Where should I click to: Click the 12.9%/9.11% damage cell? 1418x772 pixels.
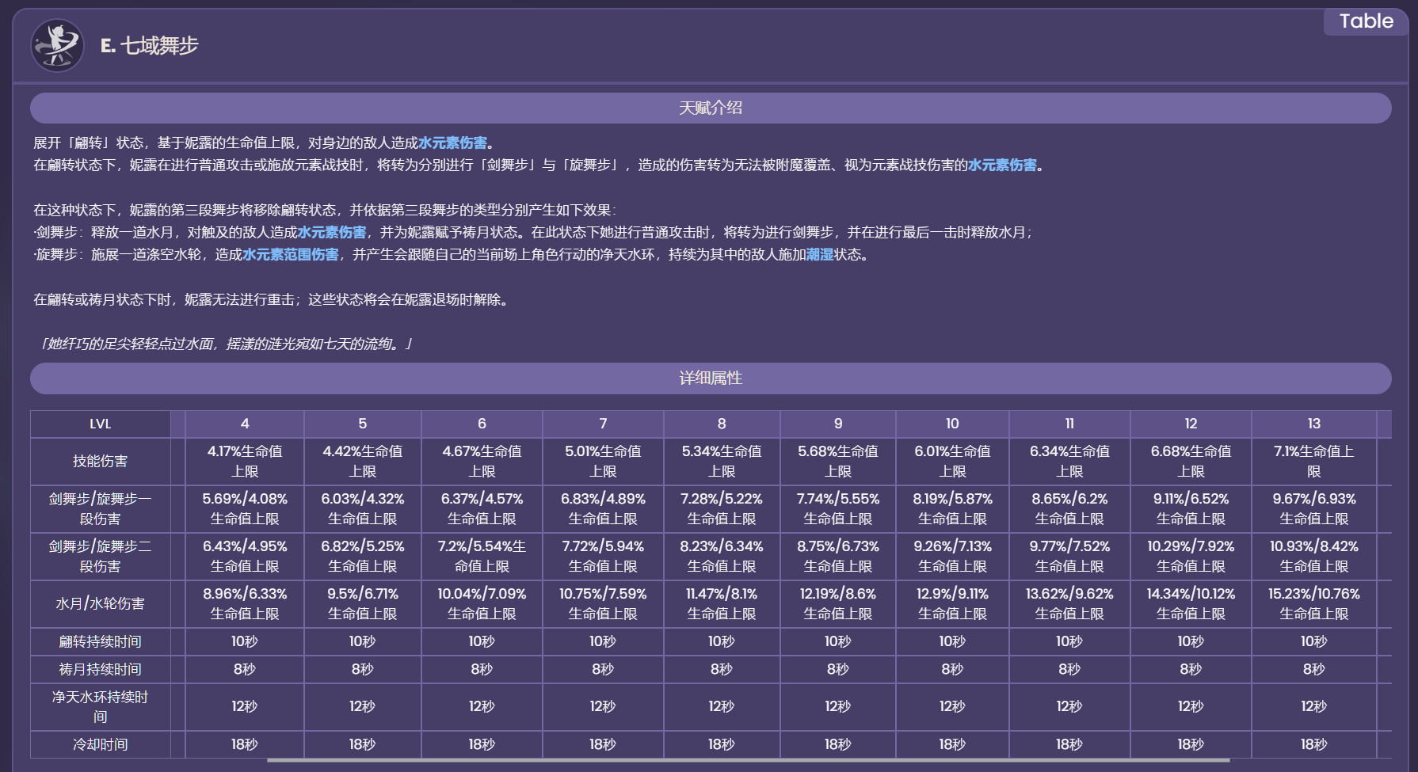tap(952, 604)
